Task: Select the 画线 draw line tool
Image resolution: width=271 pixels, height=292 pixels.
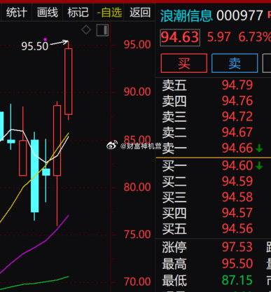Action: click(48, 13)
